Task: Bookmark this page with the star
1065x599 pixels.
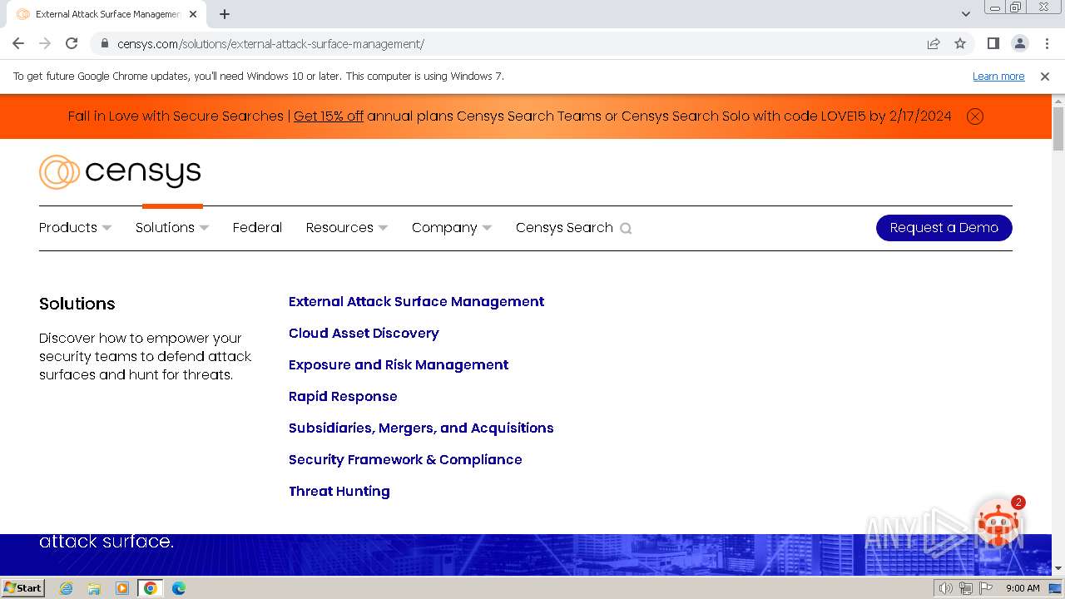Action: pyautogui.click(x=960, y=43)
